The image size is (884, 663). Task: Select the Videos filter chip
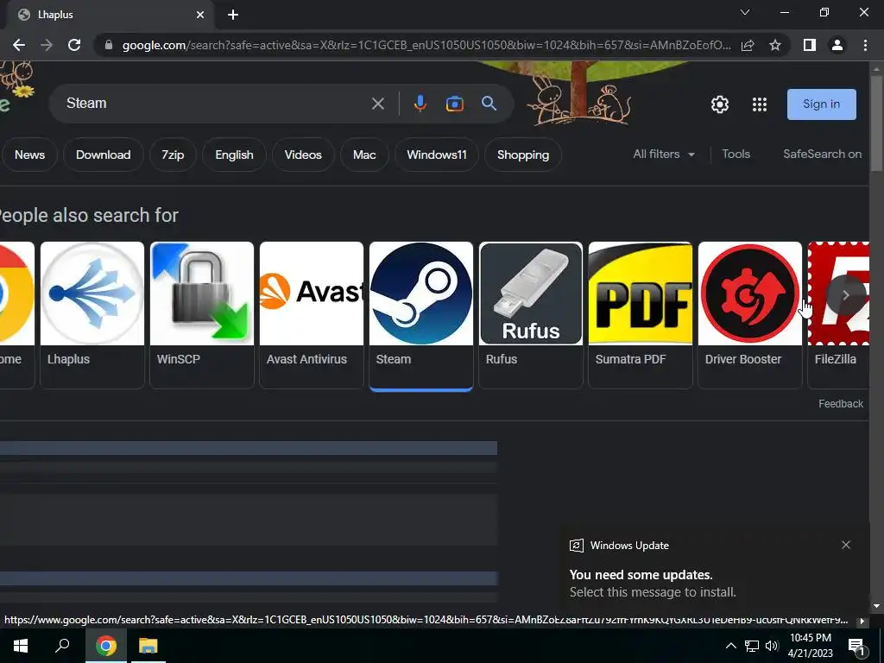[x=303, y=155]
